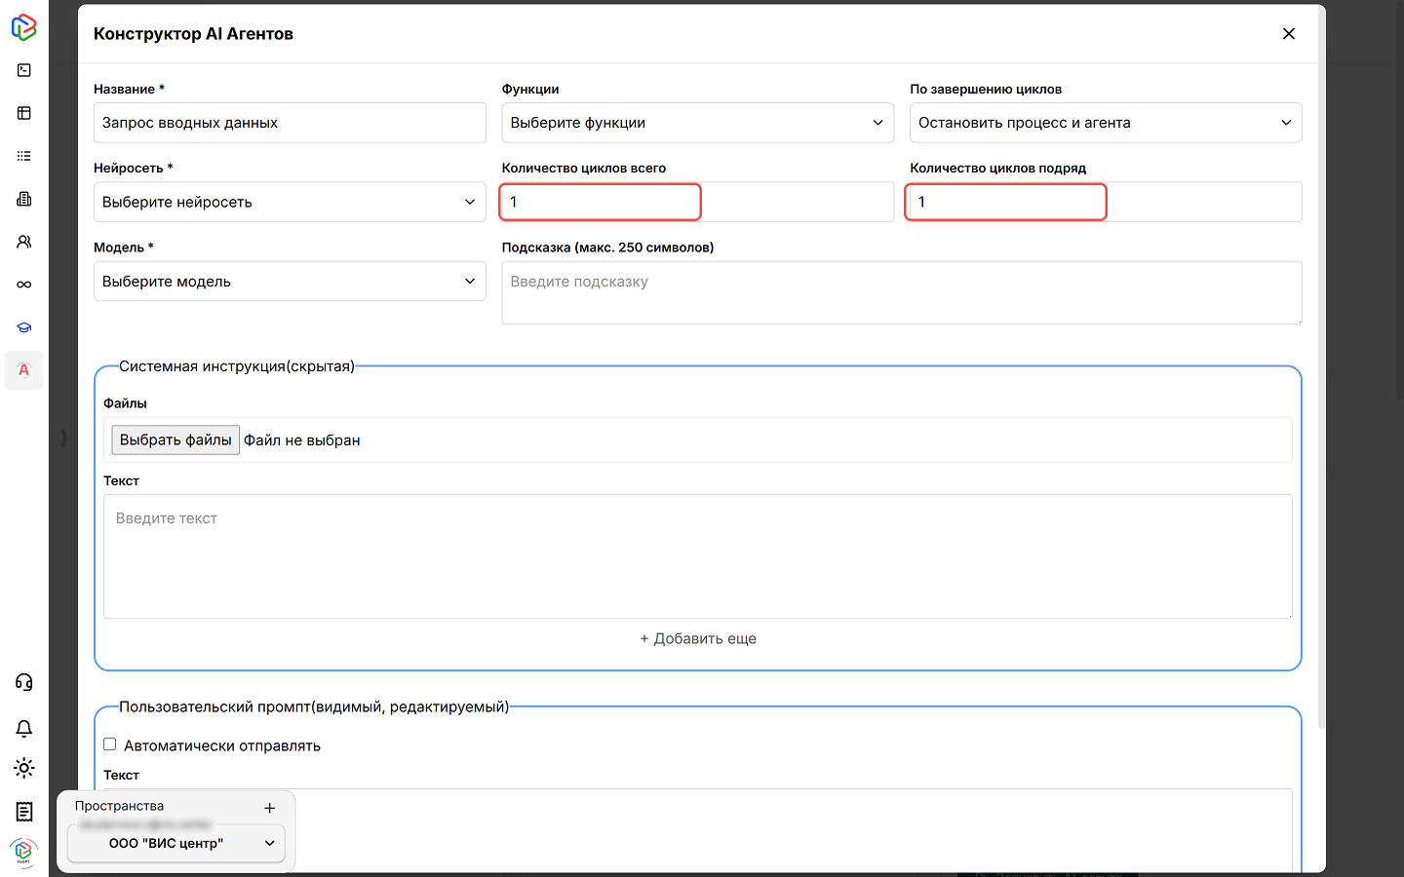
Task: Toggle light theme sun icon
Action: coord(24,768)
